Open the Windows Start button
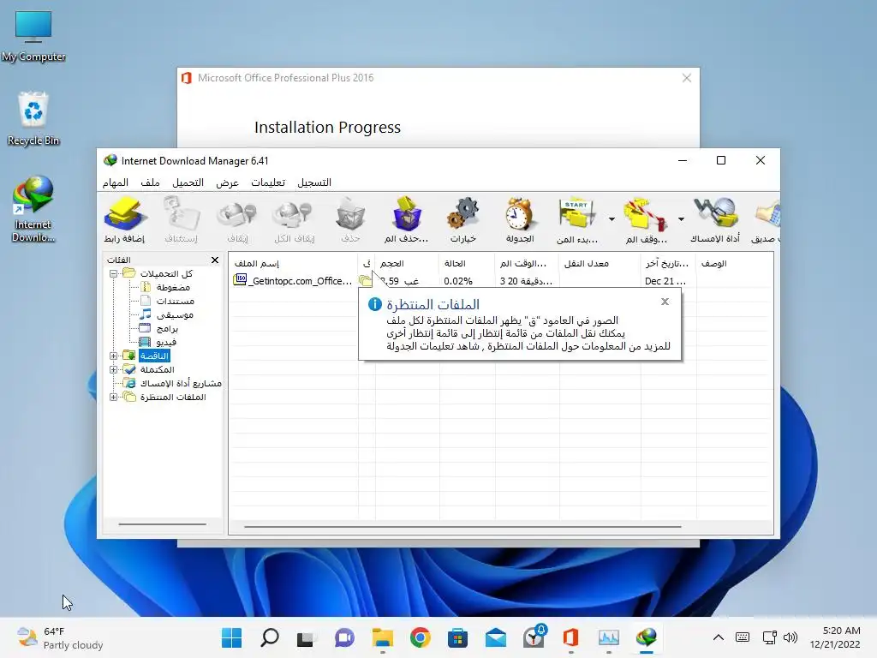 (231, 637)
